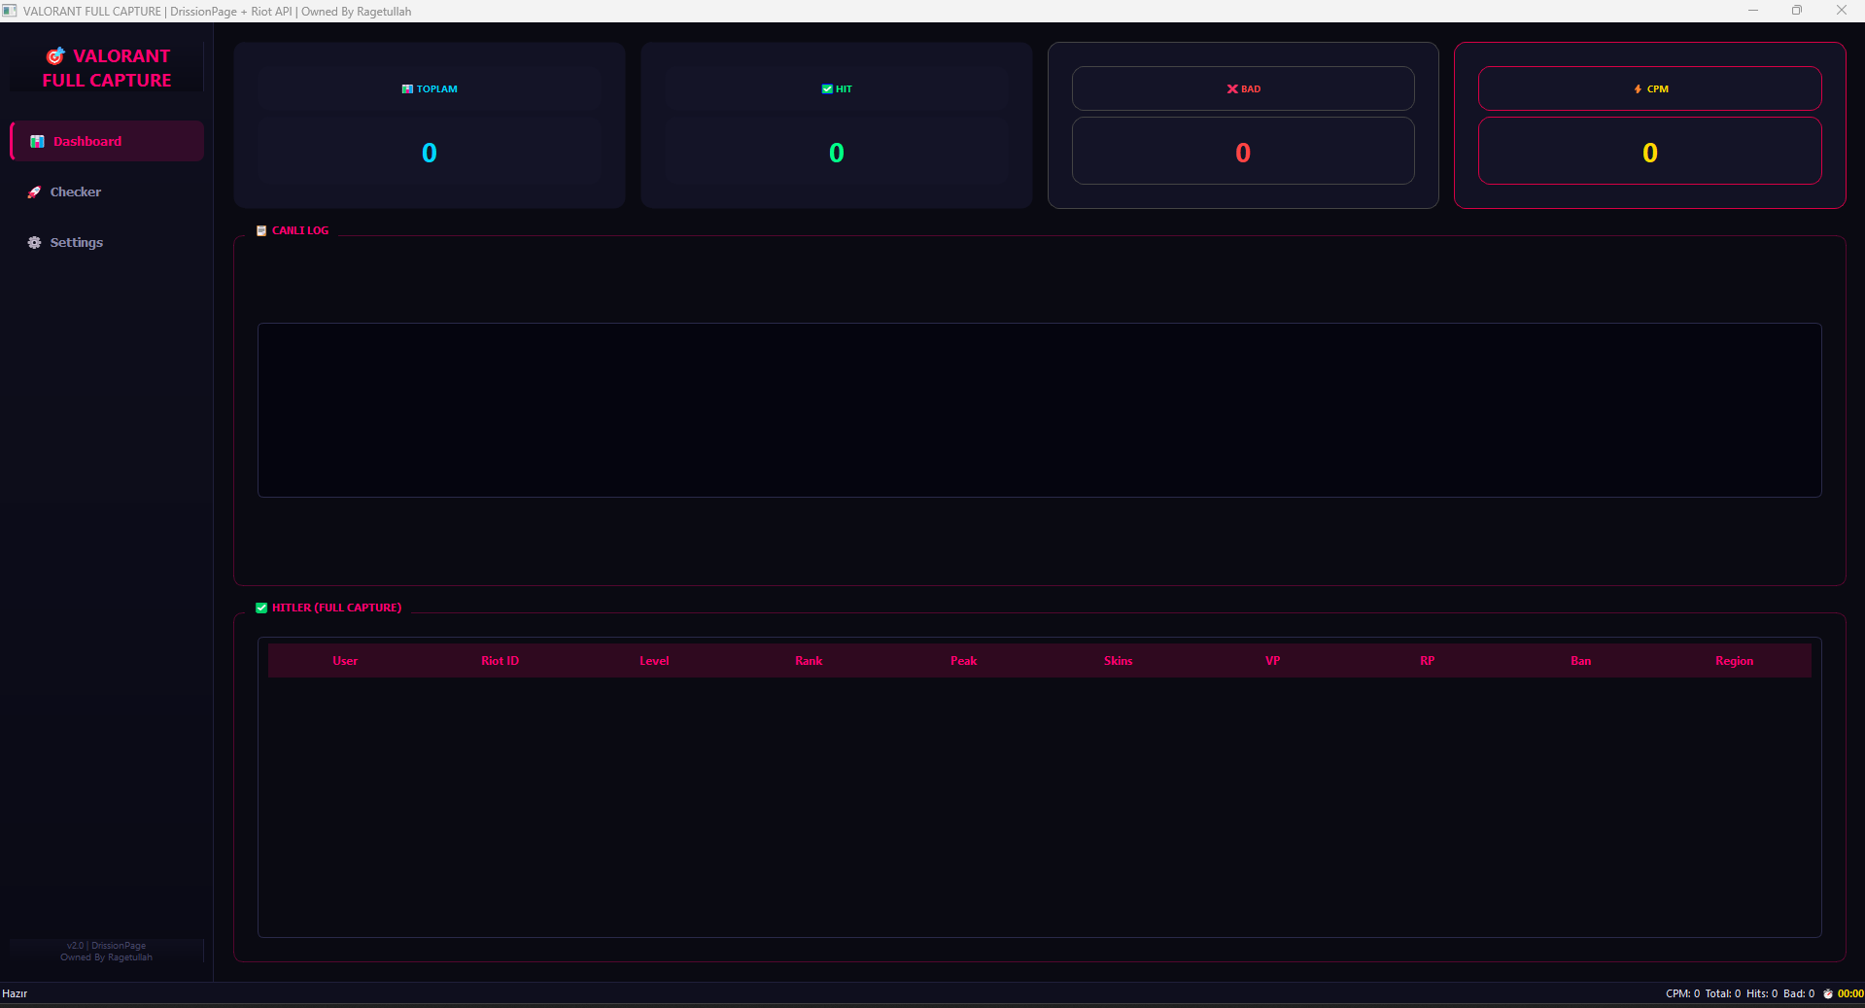1865x1008 pixels.
Task: Sort the table by Region column
Action: pos(1735,661)
